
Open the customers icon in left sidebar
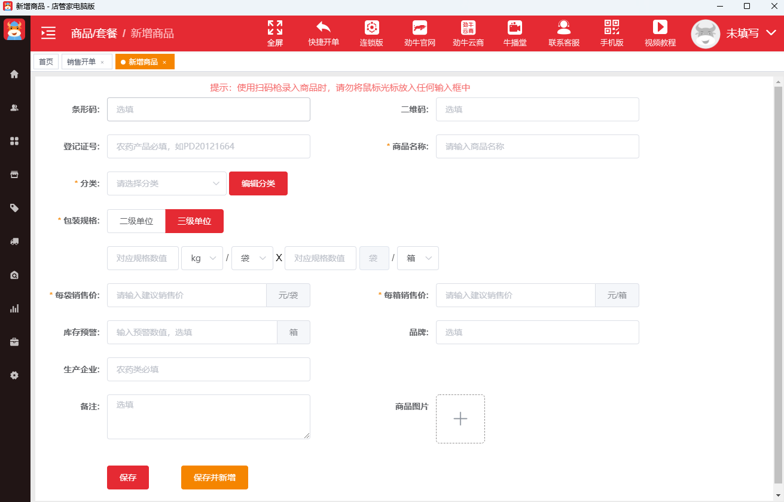(14, 108)
